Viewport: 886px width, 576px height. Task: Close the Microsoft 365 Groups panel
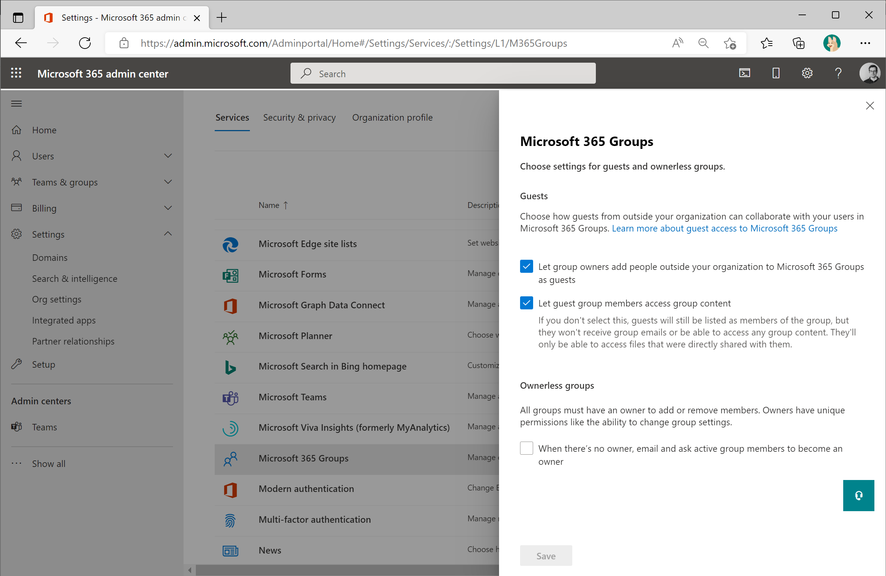870,106
